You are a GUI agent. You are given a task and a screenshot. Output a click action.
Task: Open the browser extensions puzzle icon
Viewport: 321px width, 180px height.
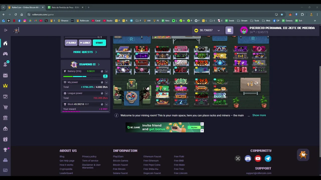click(x=302, y=14)
